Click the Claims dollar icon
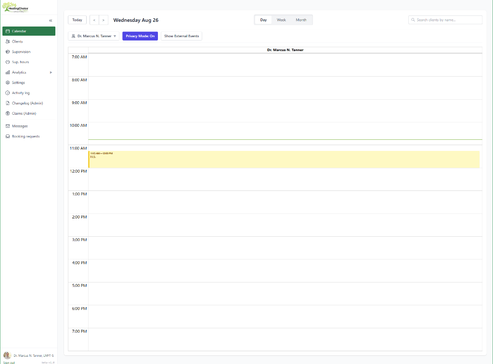Screen dimensions: 493x364 tap(8, 113)
